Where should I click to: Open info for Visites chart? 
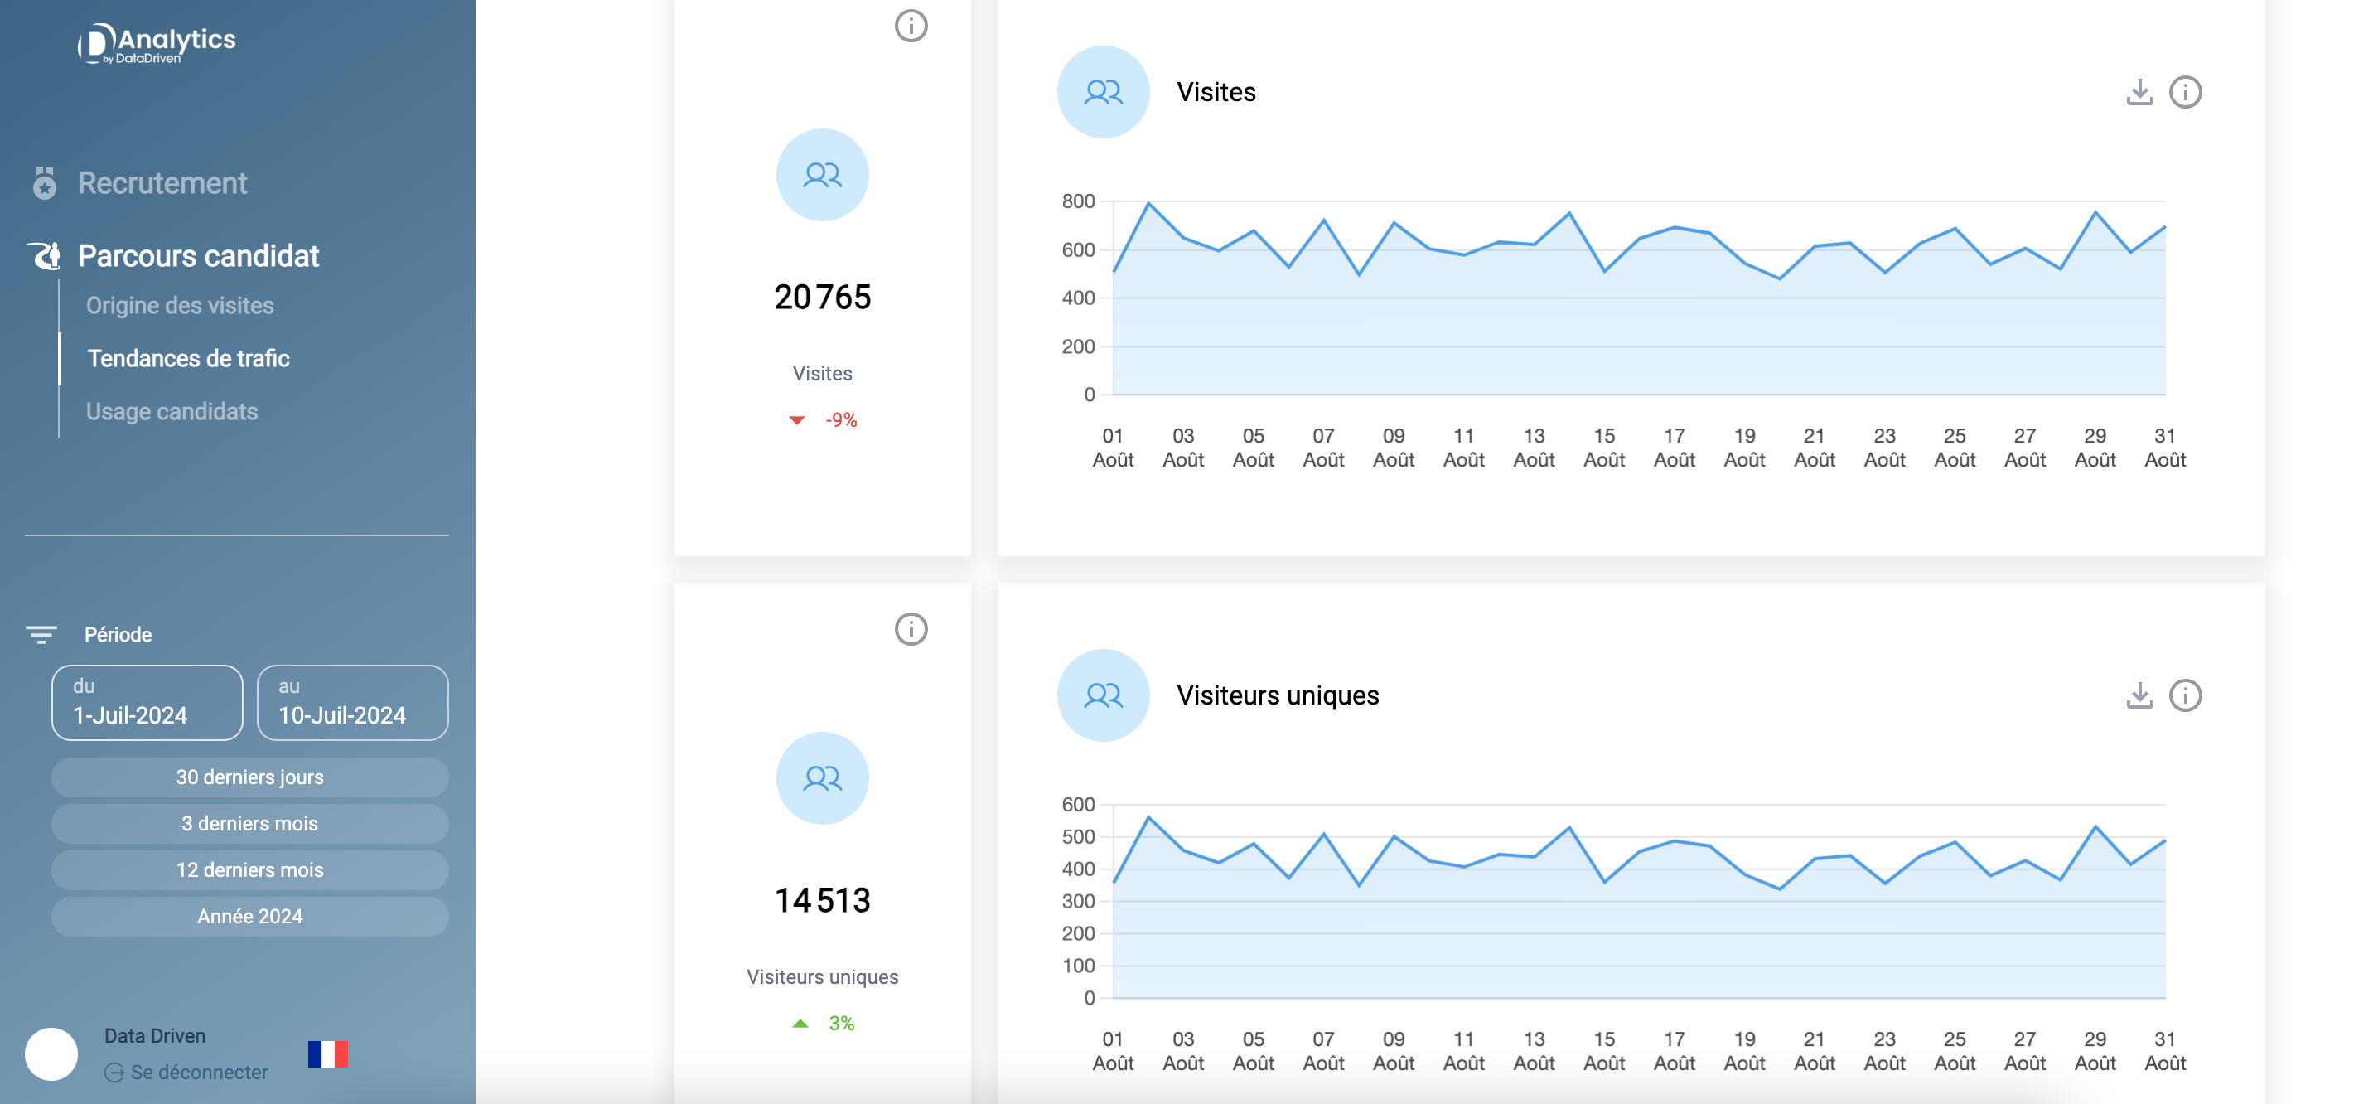pos(2185,92)
